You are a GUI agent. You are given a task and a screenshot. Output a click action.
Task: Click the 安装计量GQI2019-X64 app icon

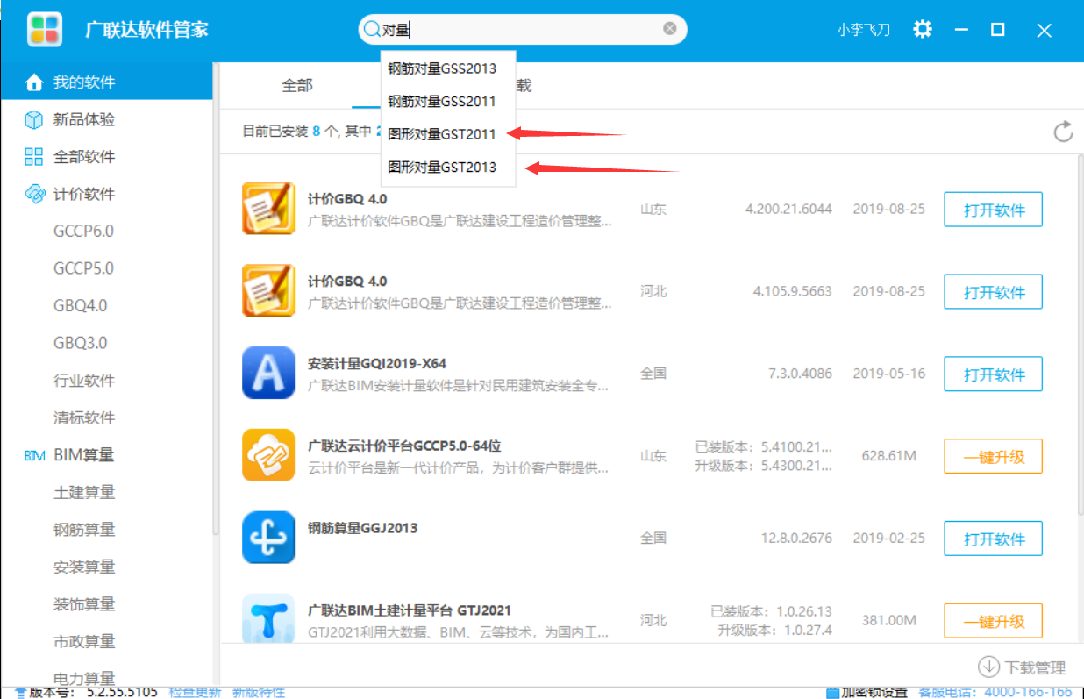tap(268, 373)
